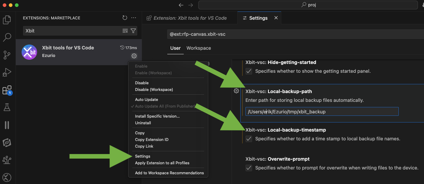Click the proj command center search bar

pos(308,5)
